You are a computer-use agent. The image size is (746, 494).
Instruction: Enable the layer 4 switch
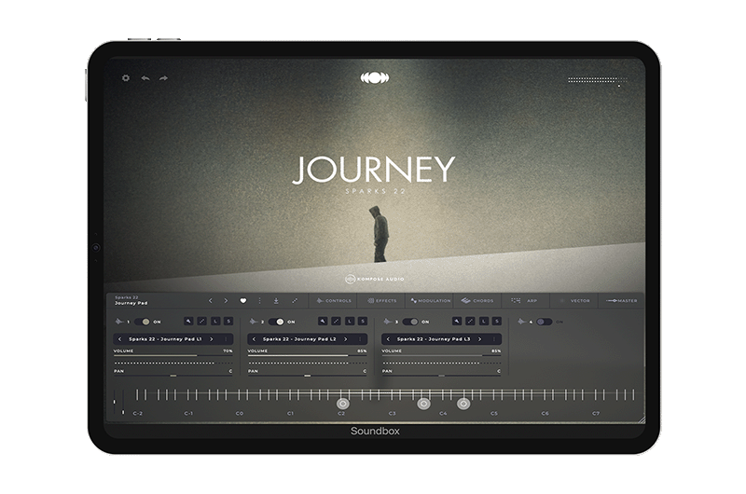545,322
